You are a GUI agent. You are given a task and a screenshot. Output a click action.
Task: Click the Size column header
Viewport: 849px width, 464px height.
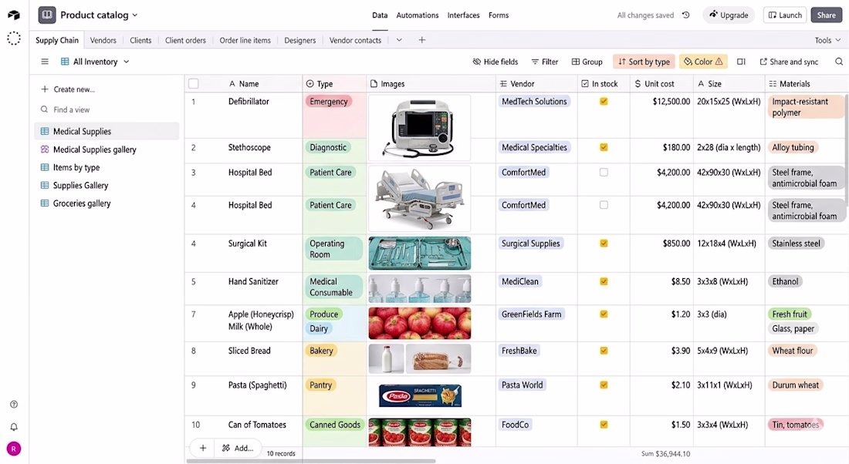point(729,84)
